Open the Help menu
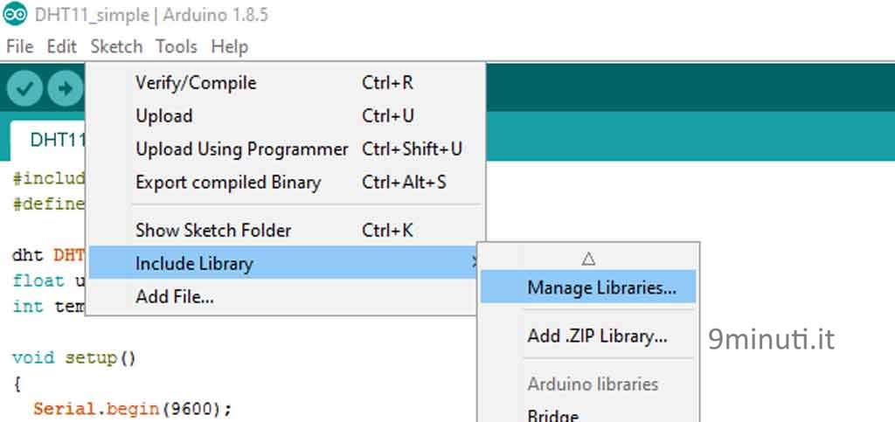Screen dimensions: 895x422 tap(230, 46)
